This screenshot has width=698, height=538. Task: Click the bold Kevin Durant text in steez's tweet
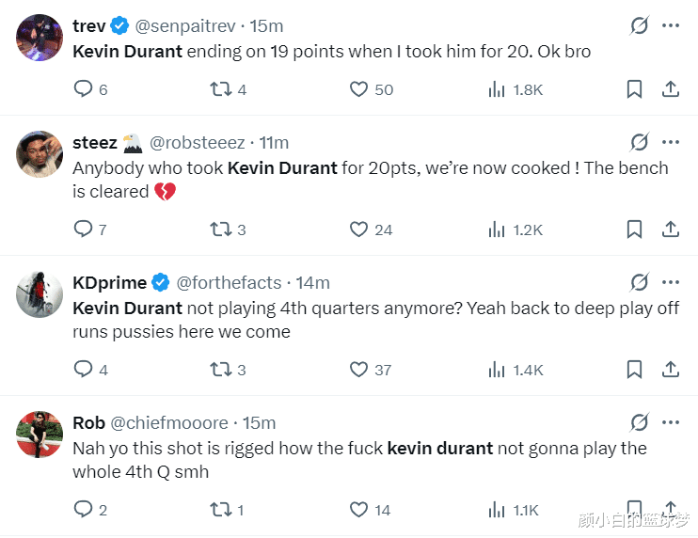pos(281,167)
